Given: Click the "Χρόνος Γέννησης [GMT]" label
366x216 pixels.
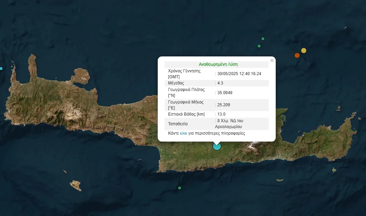Looking at the screenshot, I should pos(184,73).
